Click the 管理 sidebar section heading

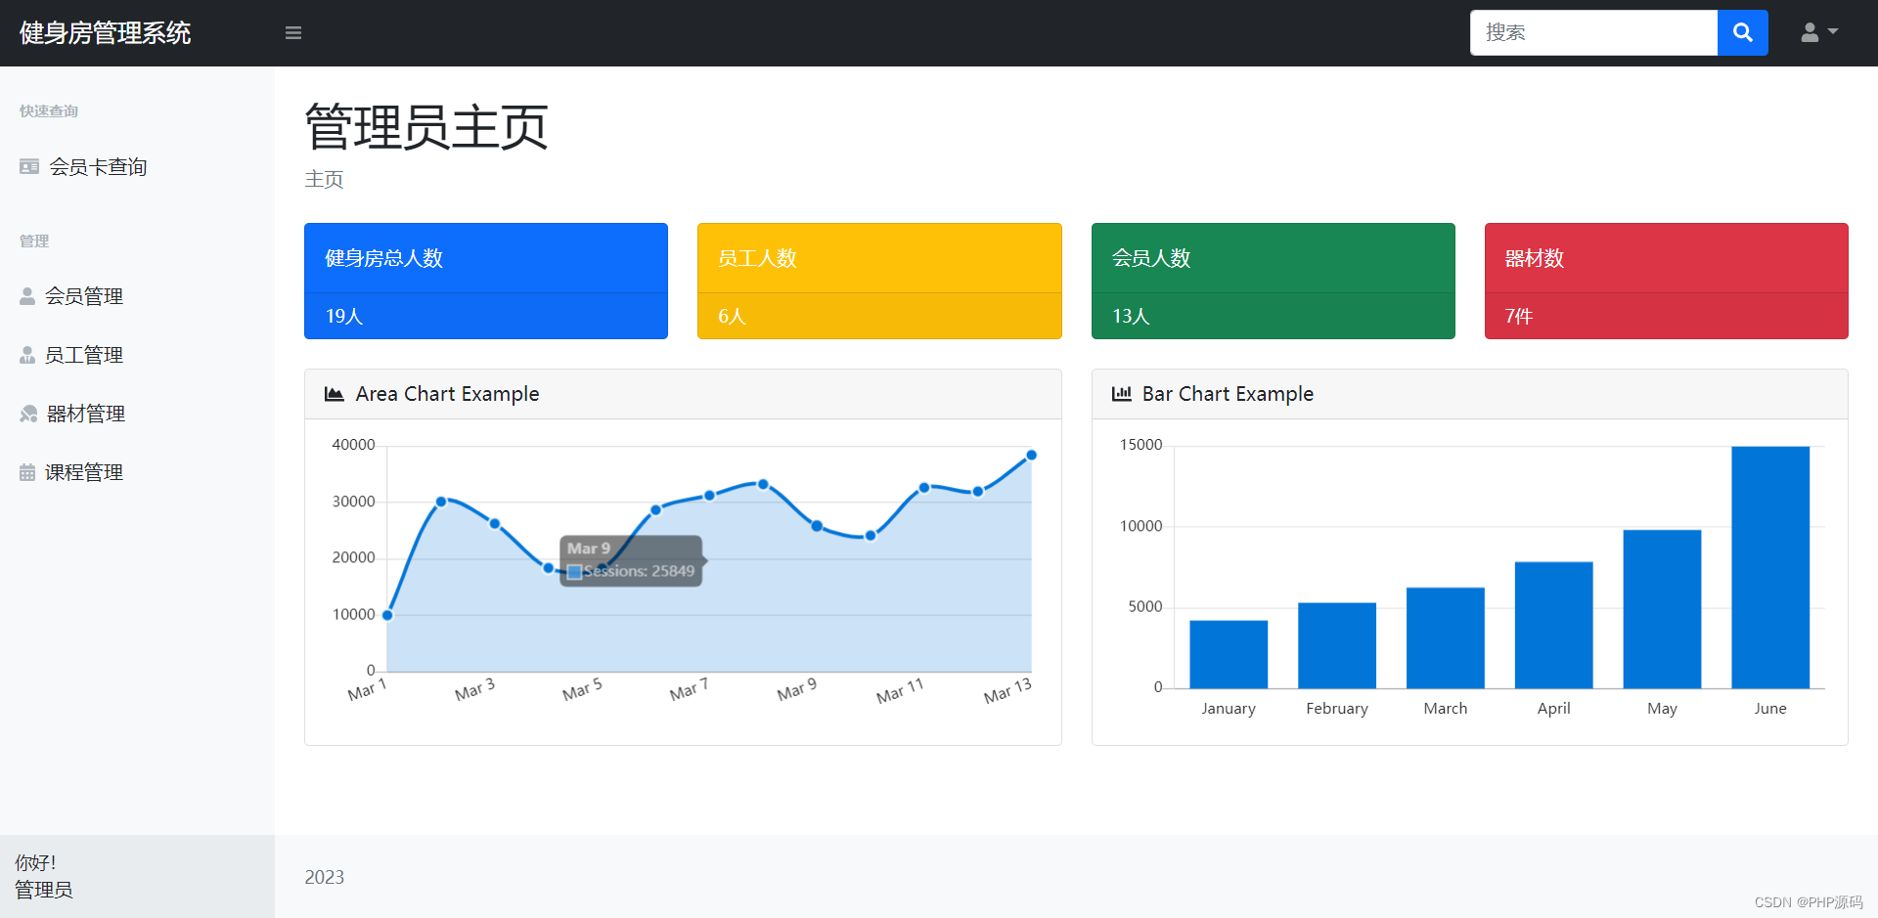34,241
